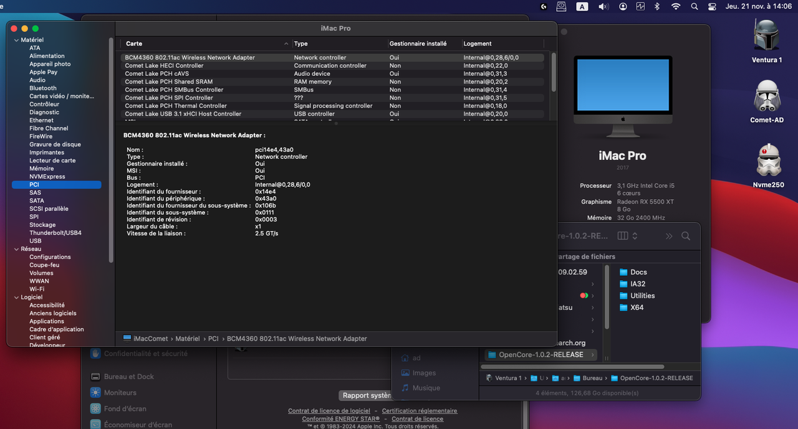Open the volume control in menu bar

point(603,6)
